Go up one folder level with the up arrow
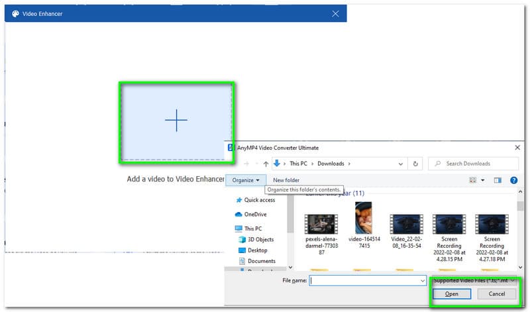 (266, 164)
